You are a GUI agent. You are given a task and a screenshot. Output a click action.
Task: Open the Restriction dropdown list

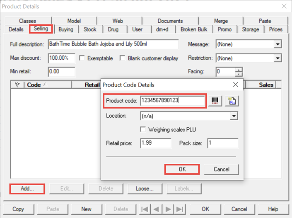point(278,58)
